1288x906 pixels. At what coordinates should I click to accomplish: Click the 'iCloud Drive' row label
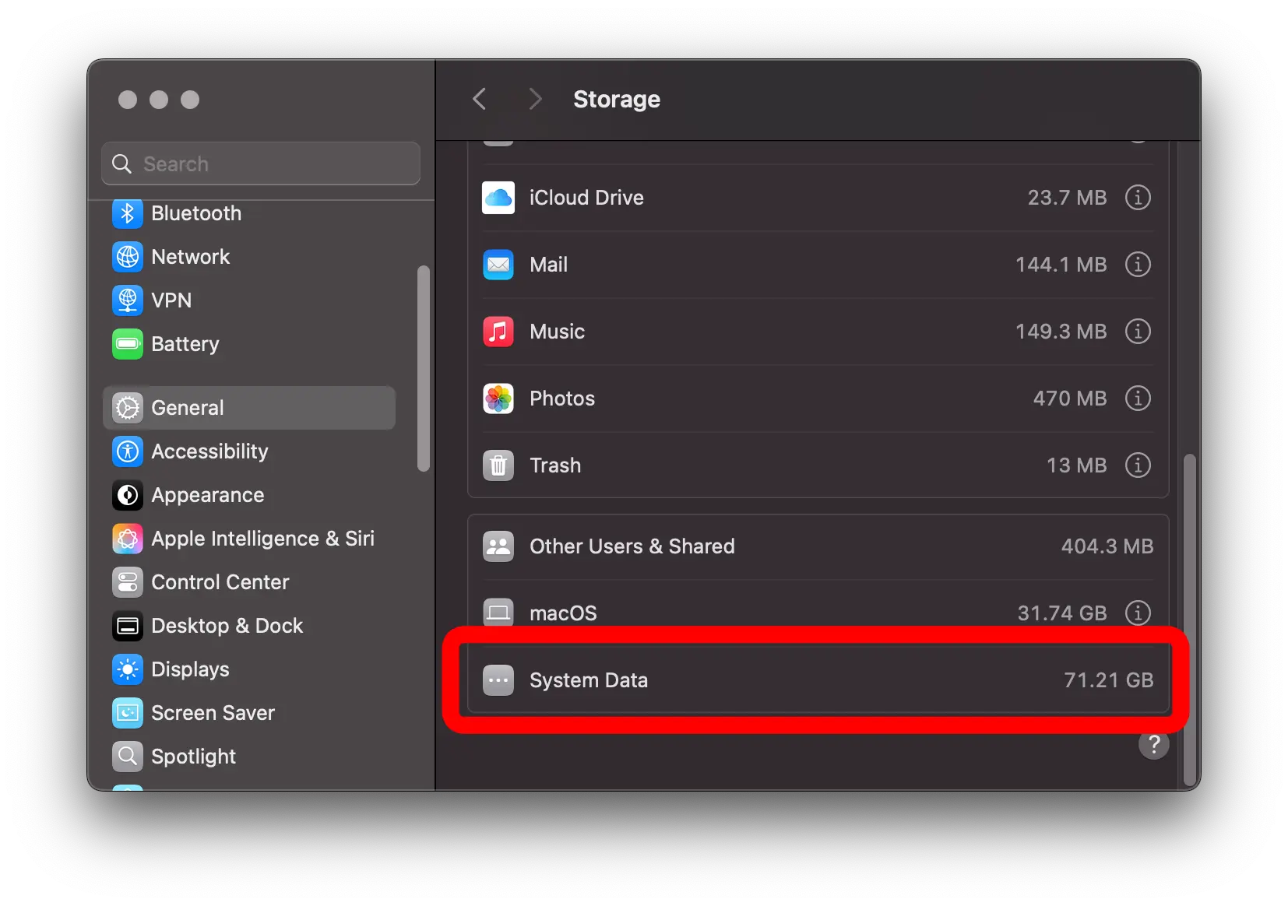tap(587, 198)
